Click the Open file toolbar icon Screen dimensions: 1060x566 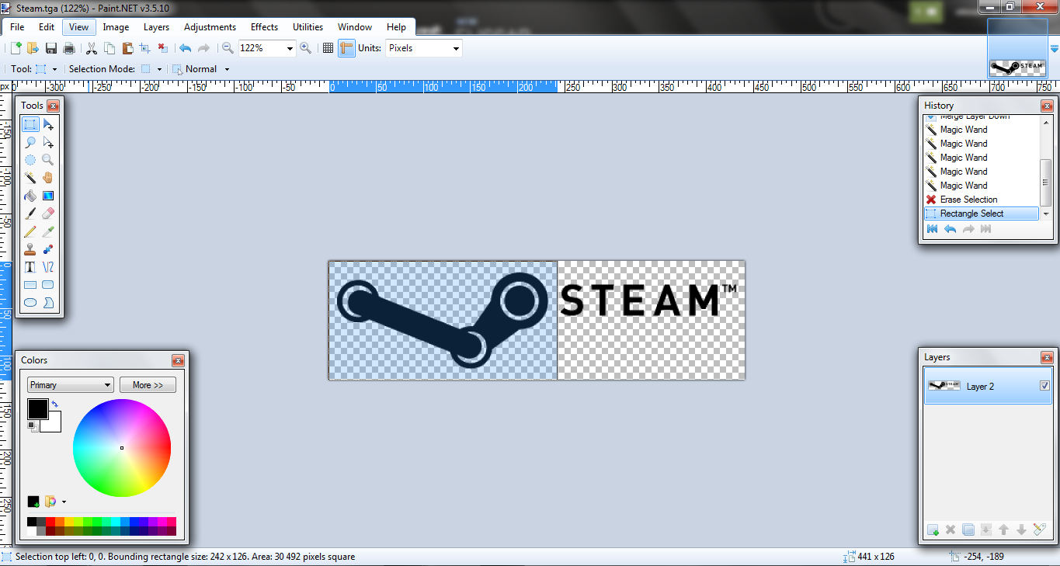33,48
